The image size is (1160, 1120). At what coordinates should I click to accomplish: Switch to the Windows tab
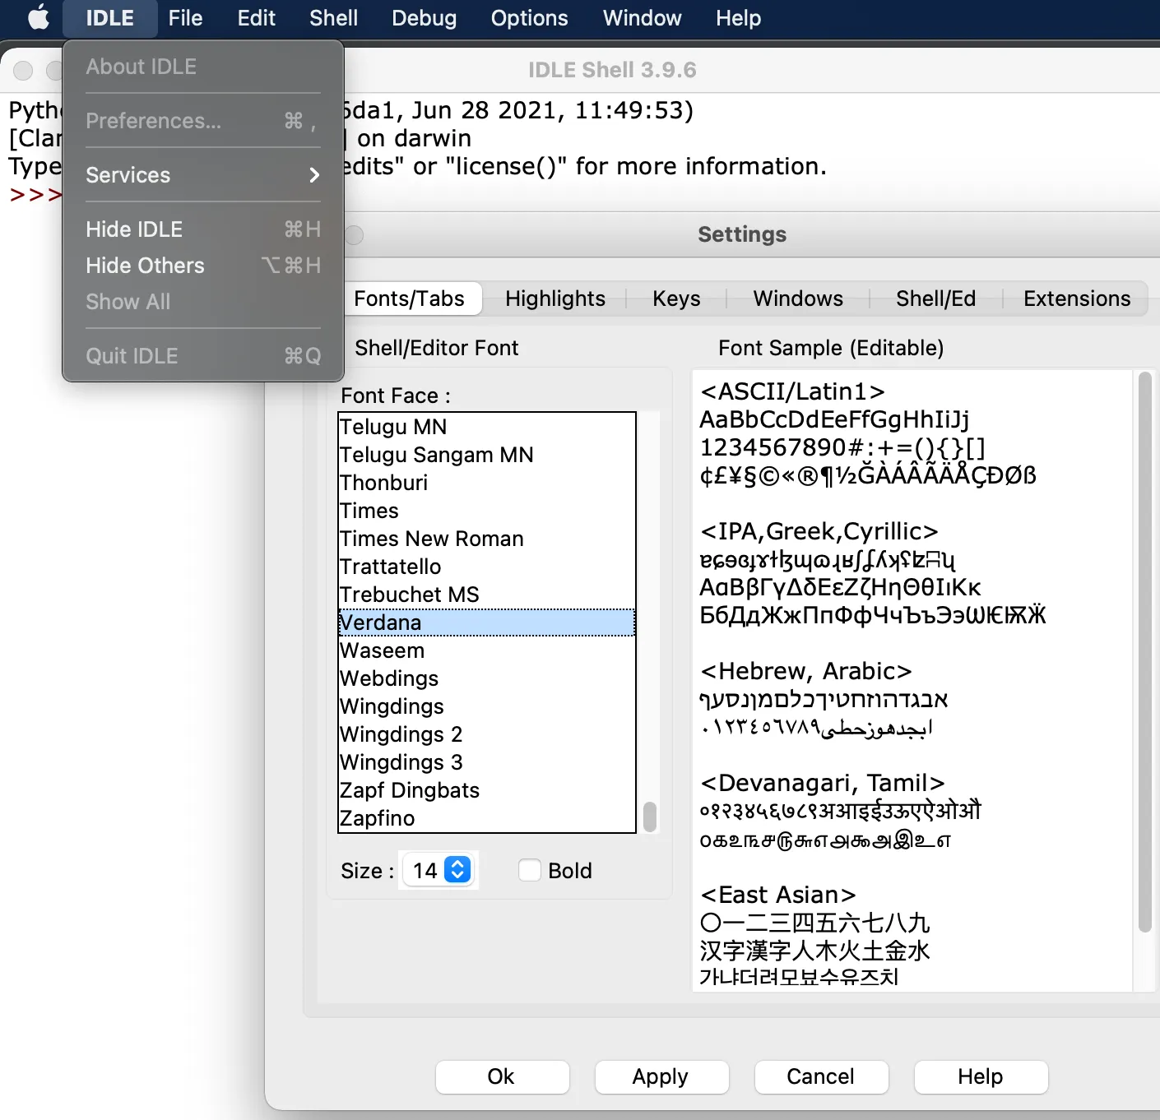tap(798, 299)
